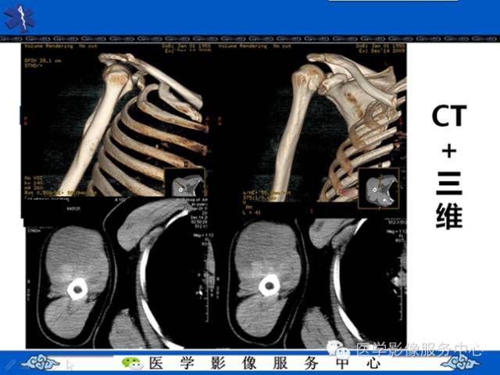Click the '三维' text on the right
The height and width of the screenshot is (375, 500).
[x=449, y=200]
